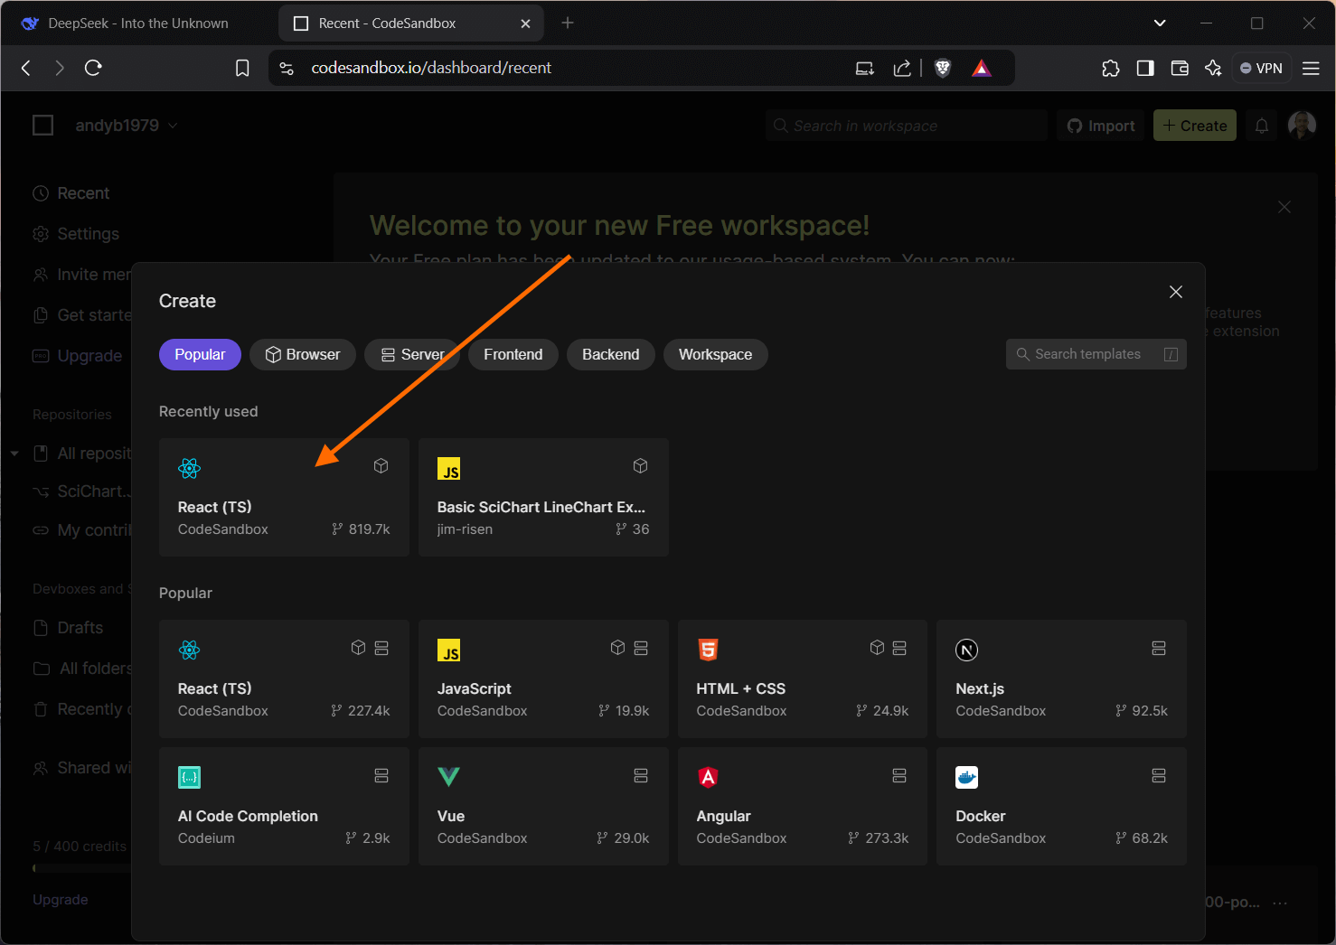Viewport: 1336px width, 945px height.
Task: Choose recently used React (TS) template
Action: pos(284,497)
